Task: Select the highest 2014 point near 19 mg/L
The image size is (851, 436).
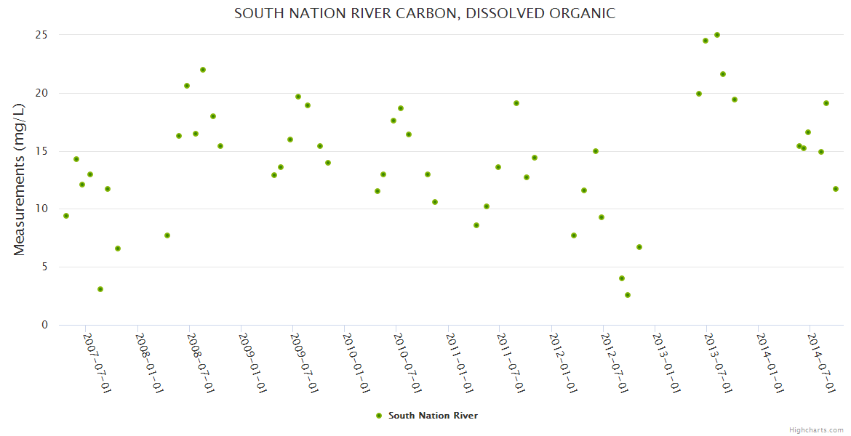Action: pyautogui.click(x=826, y=103)
